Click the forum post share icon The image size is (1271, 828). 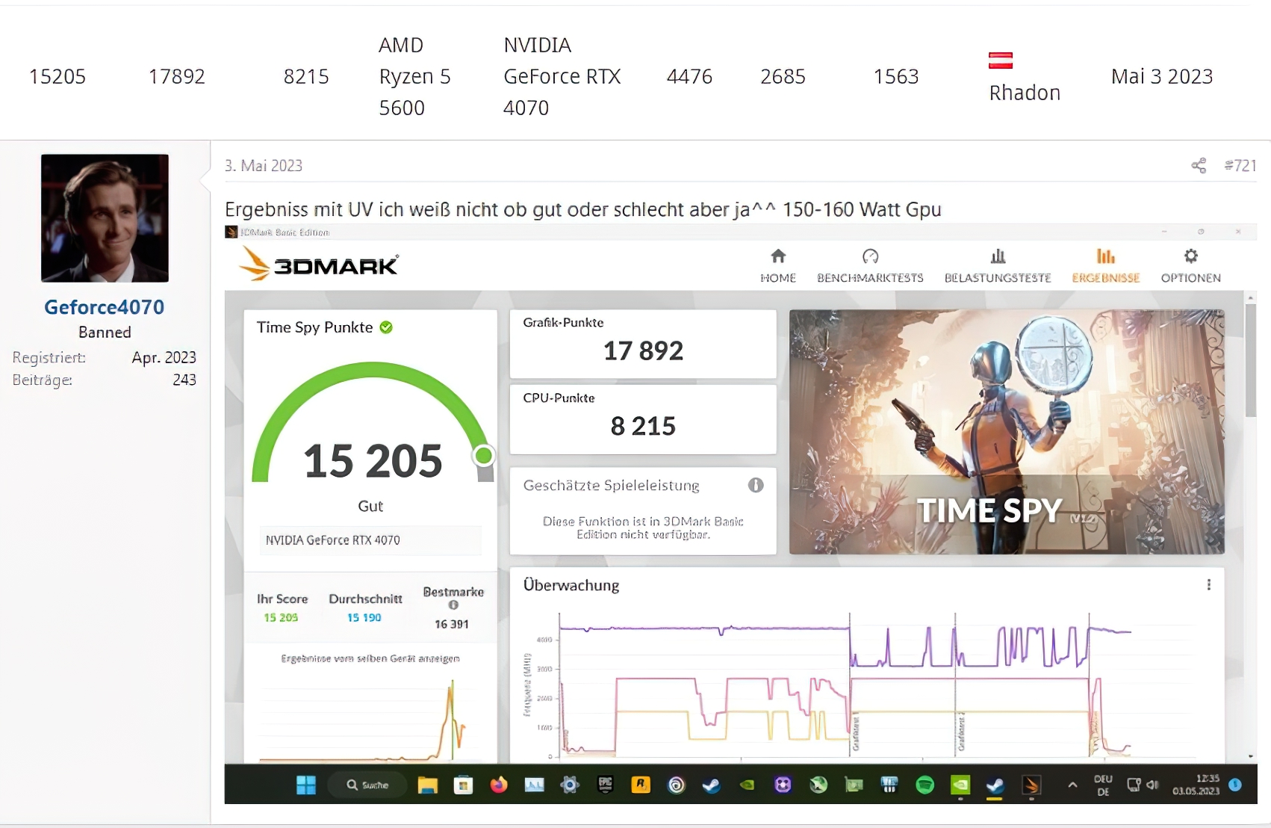[x=1199, y=165]
